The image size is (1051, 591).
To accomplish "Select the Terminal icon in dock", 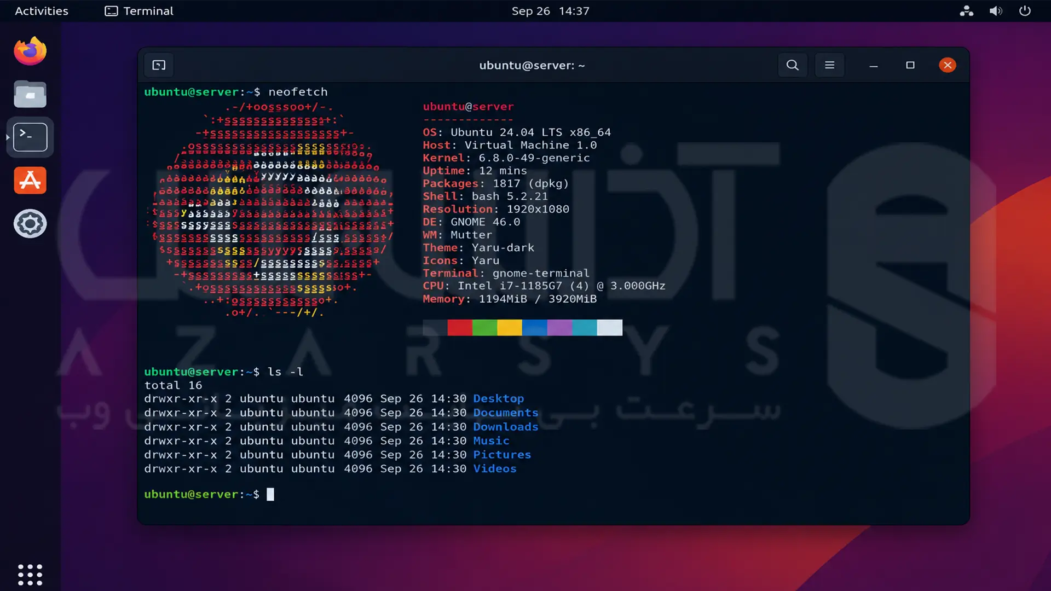I will pyautogui.click(x=30, y=137).
